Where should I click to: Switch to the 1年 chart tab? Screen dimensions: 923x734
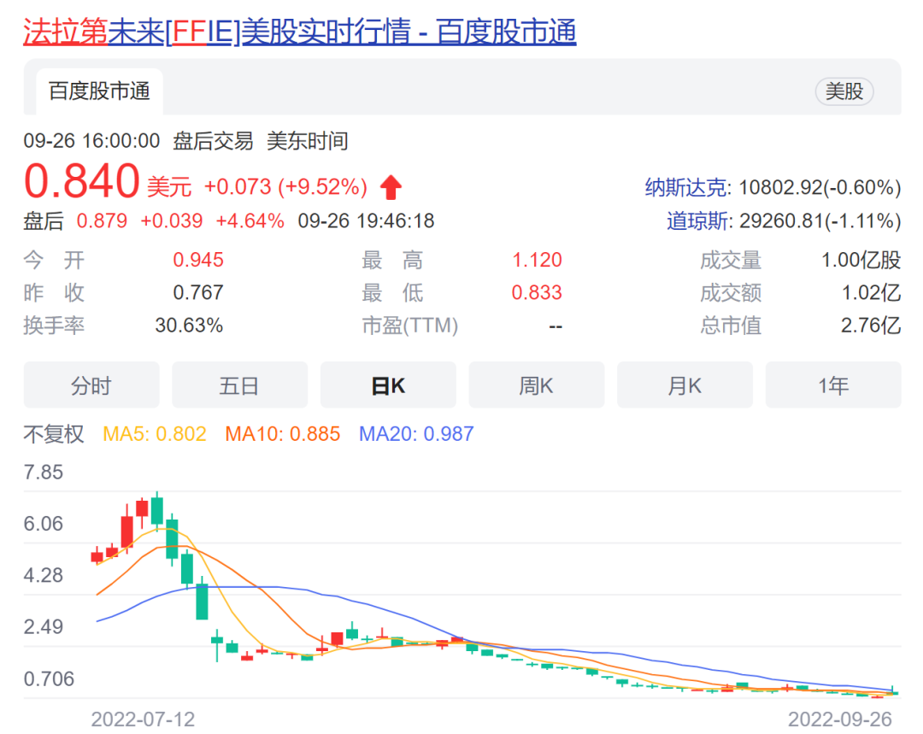pos(833,385)
